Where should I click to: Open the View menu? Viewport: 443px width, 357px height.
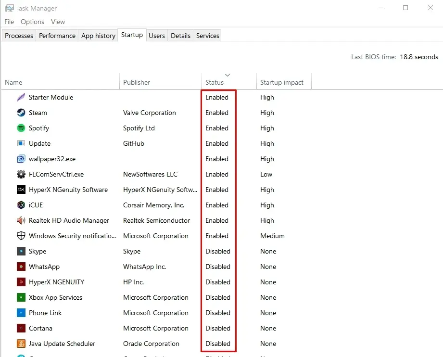point(58,22)
